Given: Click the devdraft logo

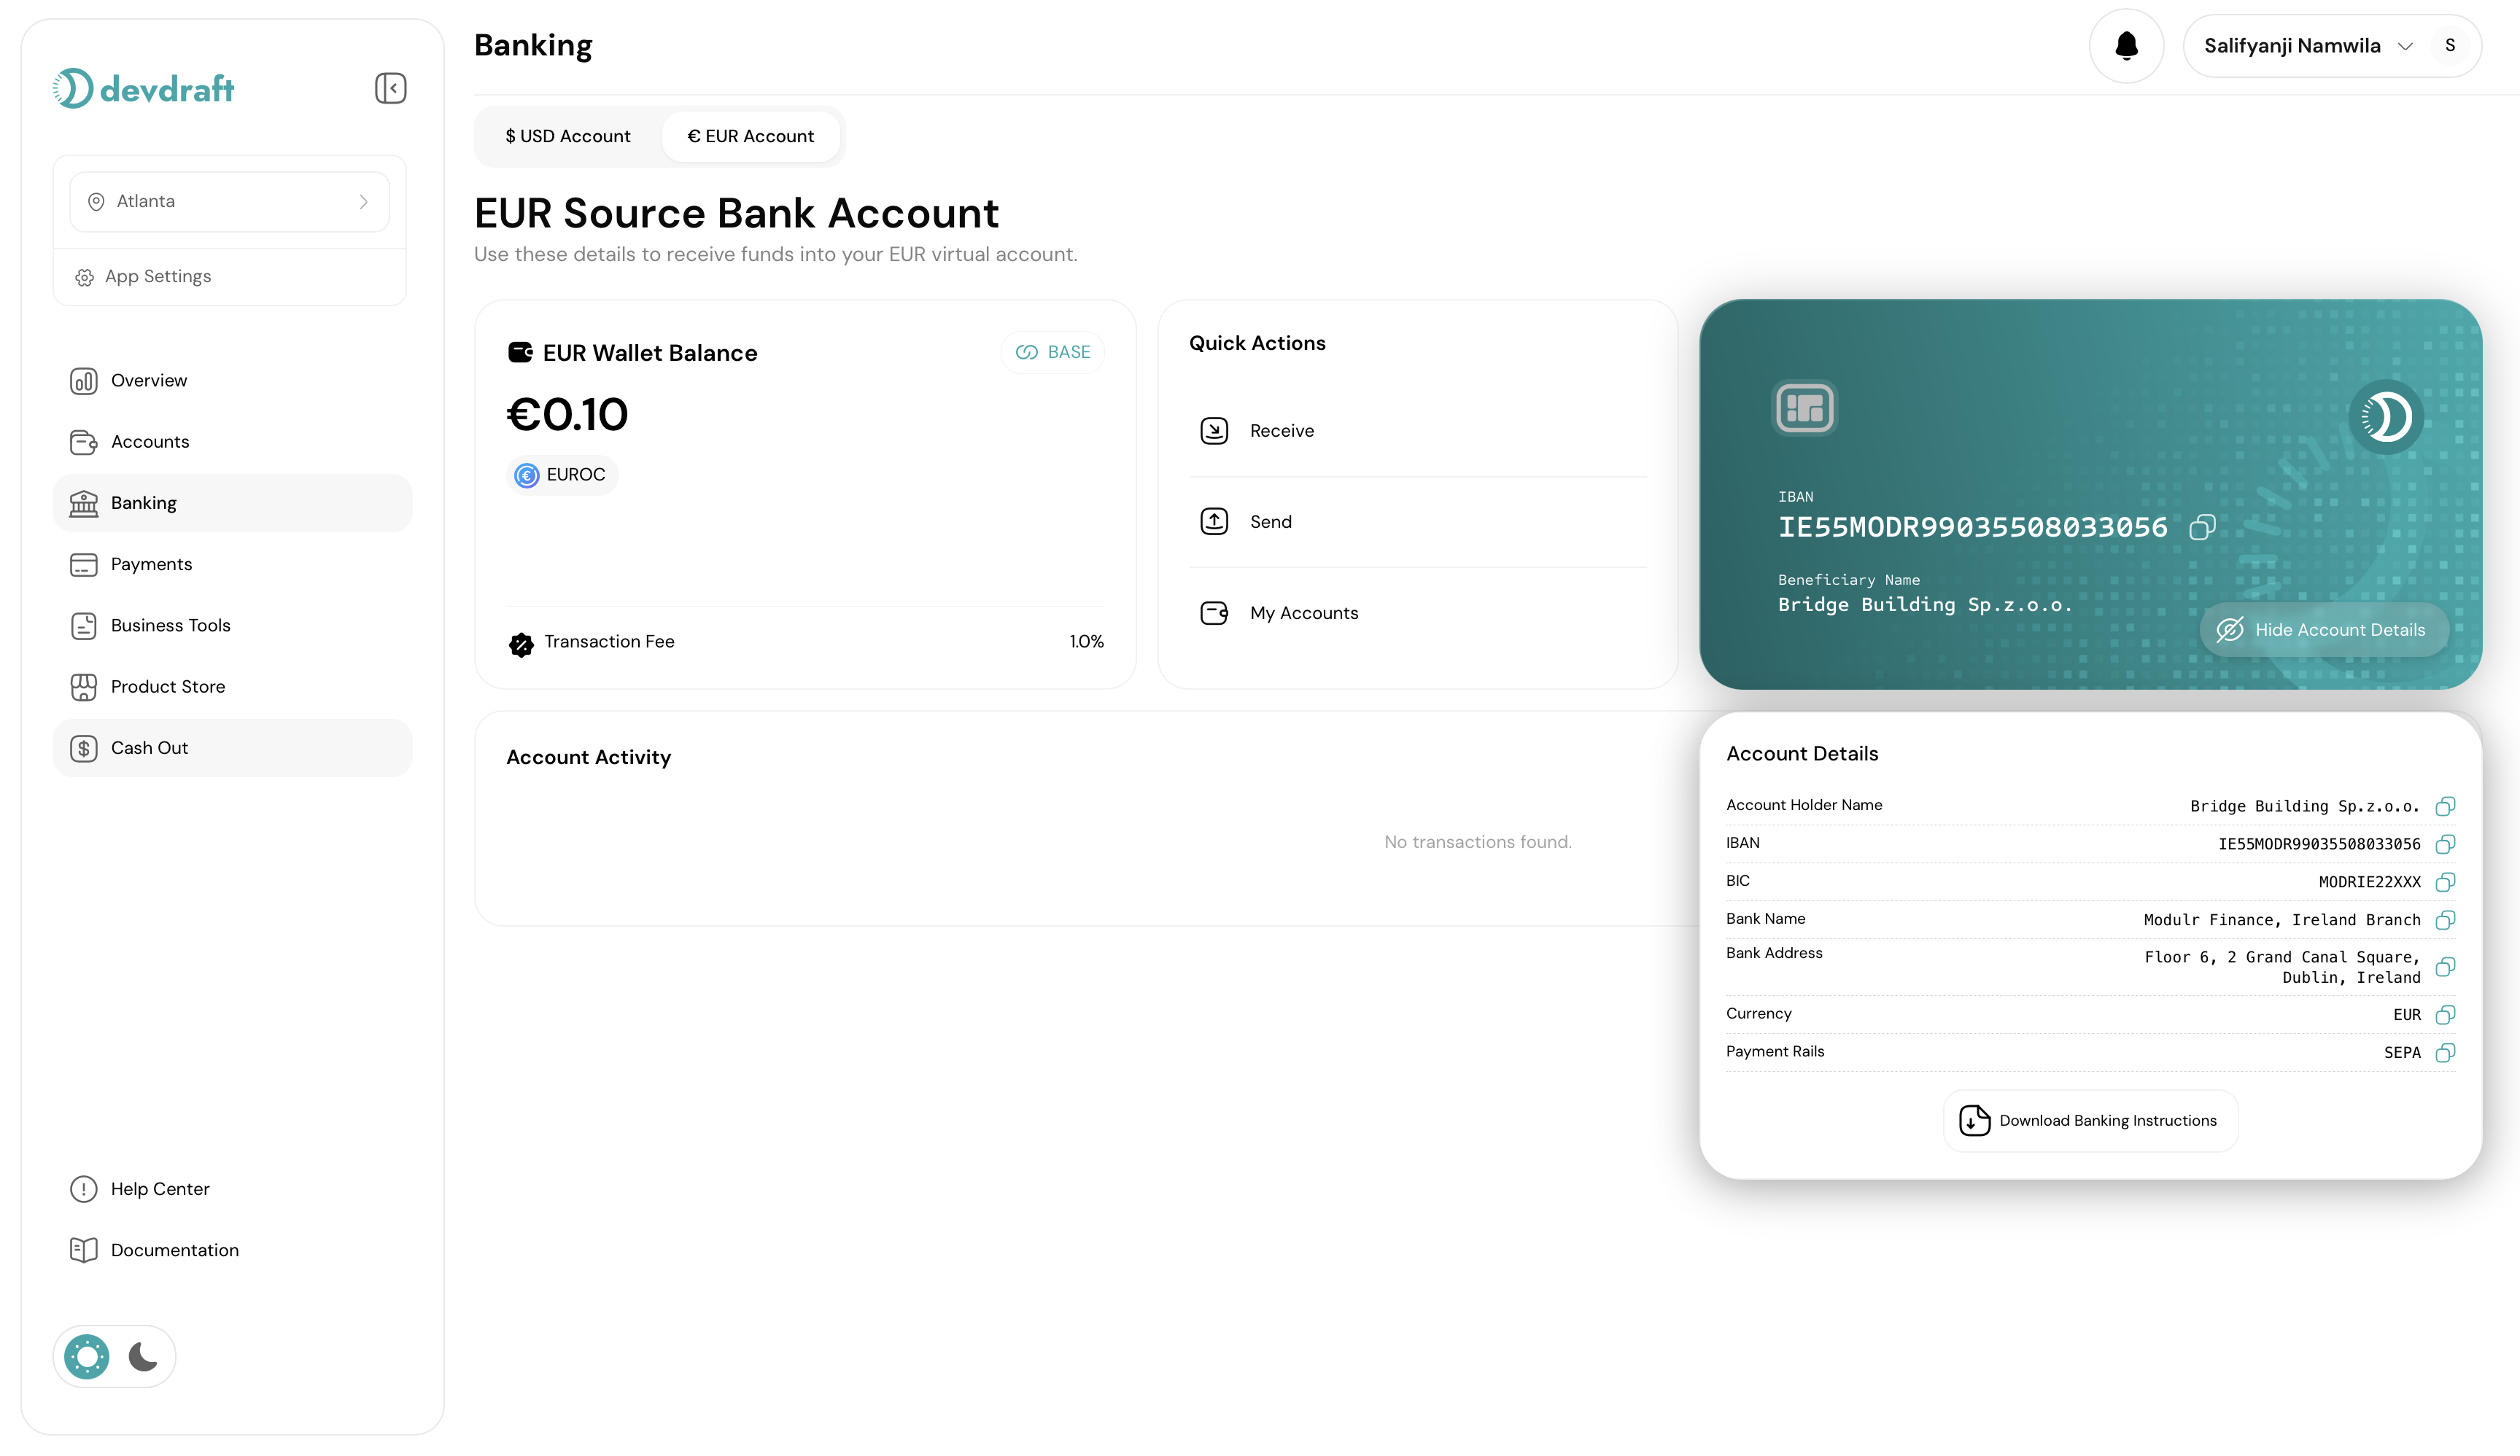Looking at the screenshot, I should (143, 88).
